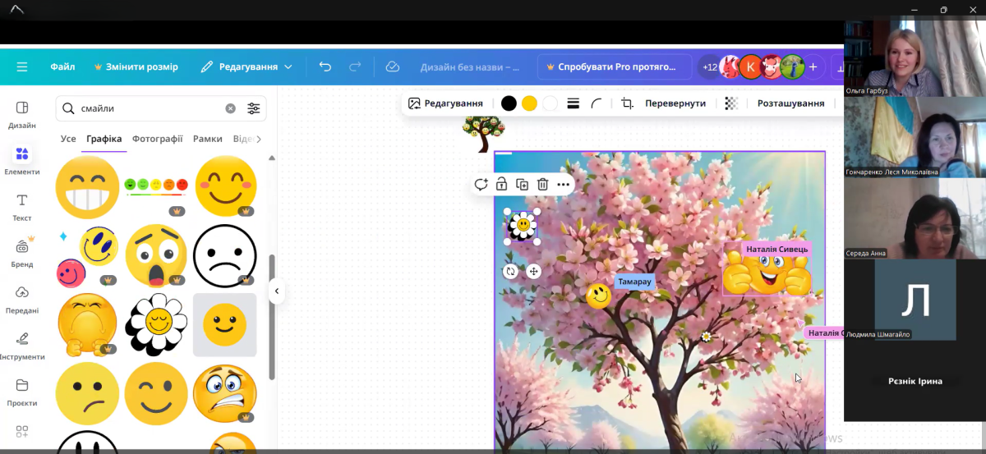This screenshot has width=986, height=454.
Task: Click the Розташування button
Action: [x=790, y=103]
